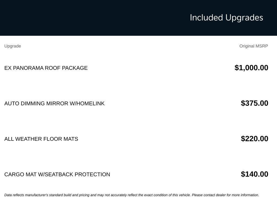This screenshot has height=208, width=277.
Task: Select CARGO MAT W/SEATBACK PROTECTION item
Action: [57, 174]
